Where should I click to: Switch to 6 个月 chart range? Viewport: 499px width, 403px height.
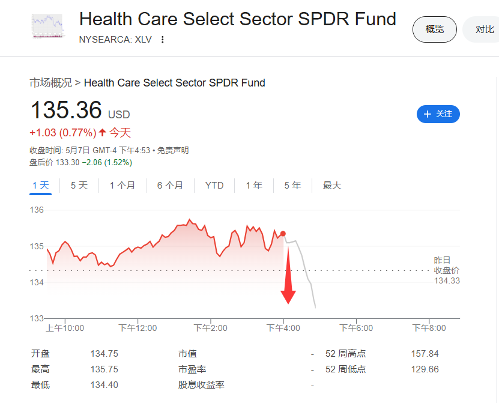tap(171, 185)
